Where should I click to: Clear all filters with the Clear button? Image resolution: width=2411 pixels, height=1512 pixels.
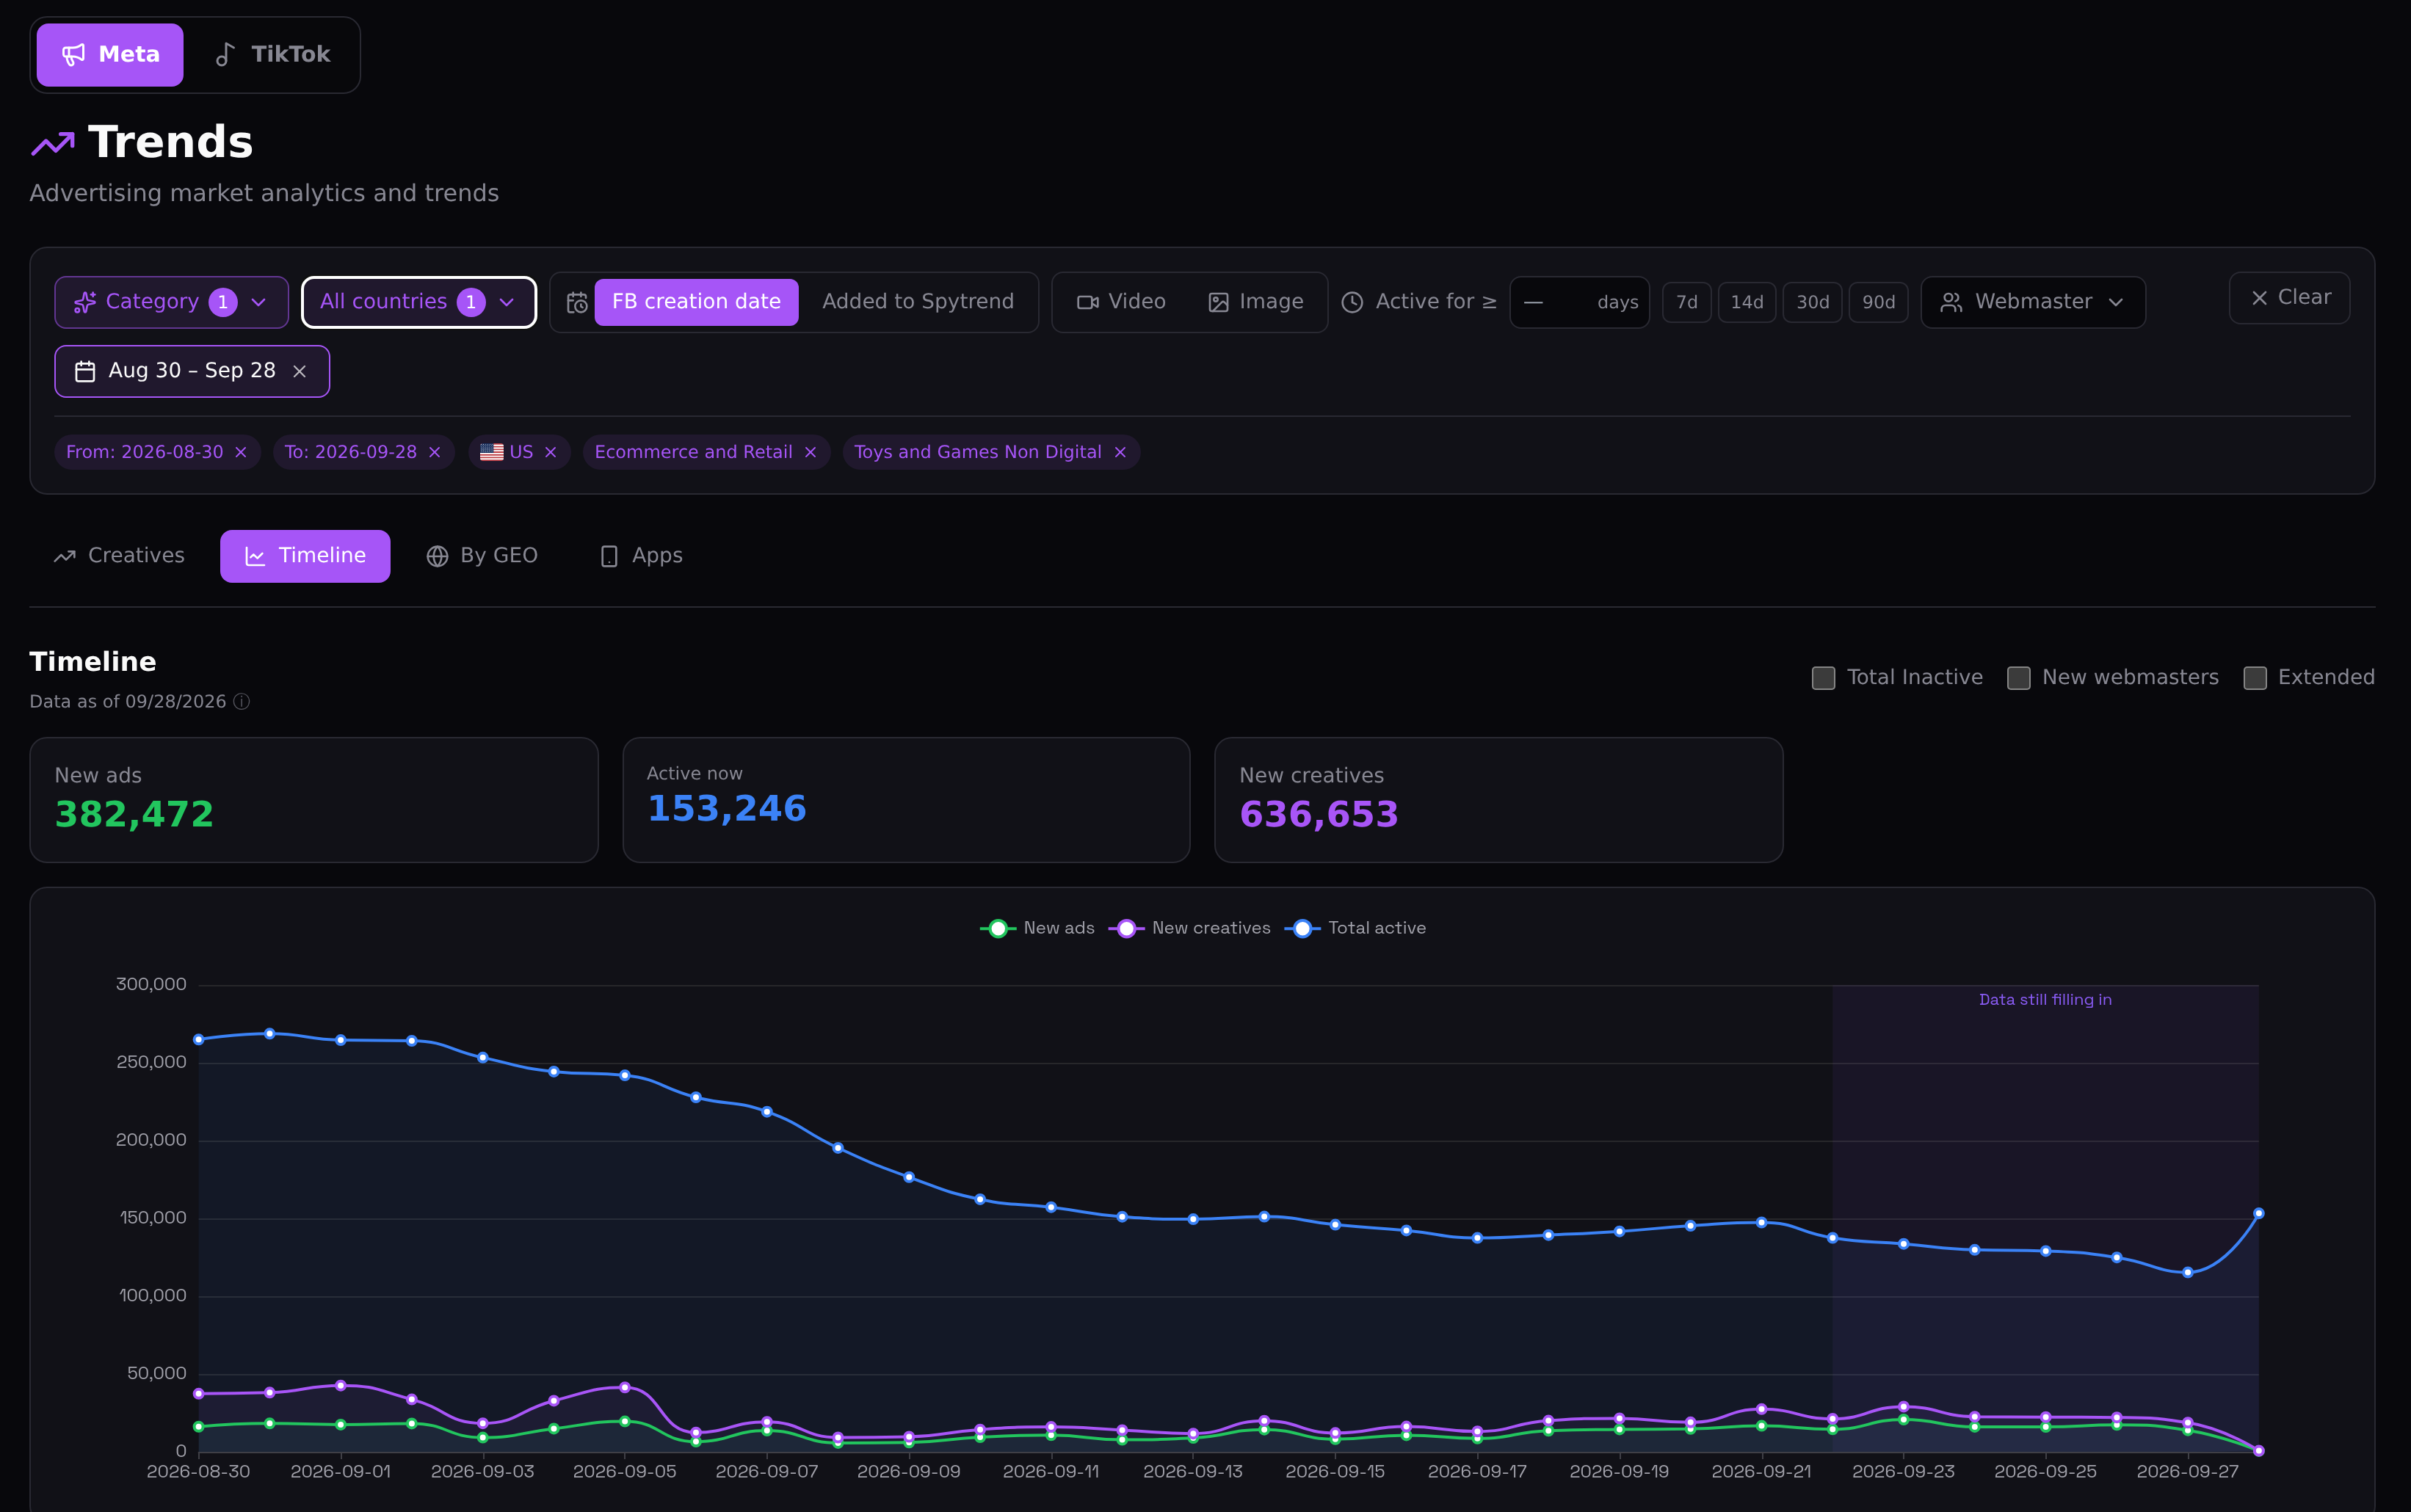[2290, 298]
